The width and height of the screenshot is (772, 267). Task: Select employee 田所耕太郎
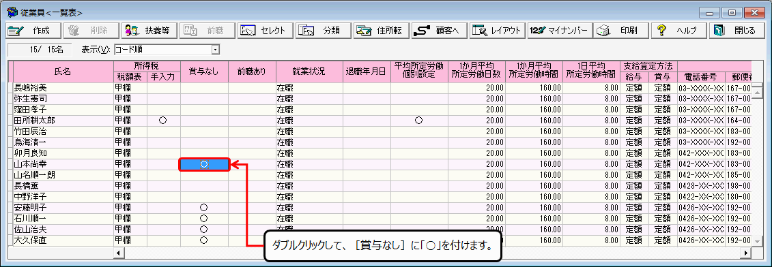pyautogui.click(x=63, y=121)
